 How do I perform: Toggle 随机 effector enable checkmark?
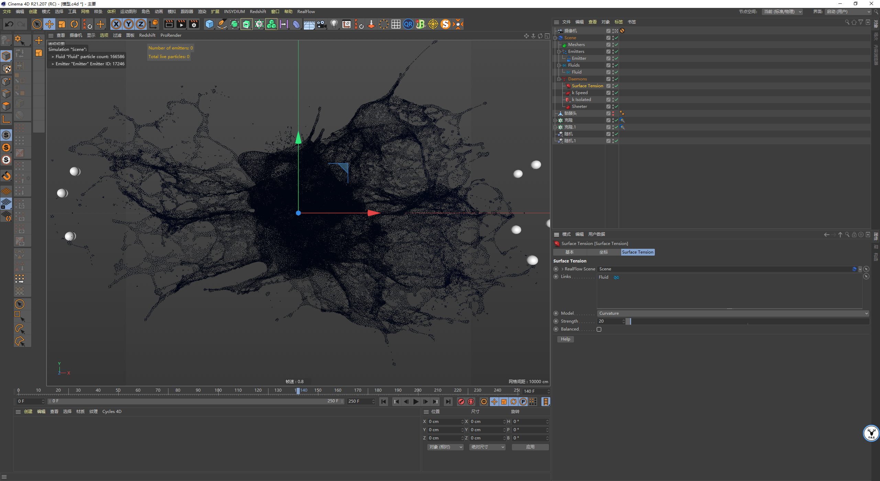pos(616,134)
